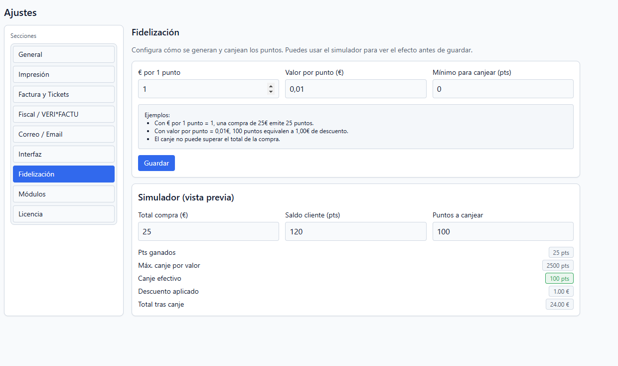
Task: Focus the Saldo cliente (pts) field
Action: coord(355,231)
